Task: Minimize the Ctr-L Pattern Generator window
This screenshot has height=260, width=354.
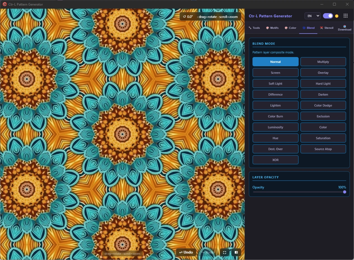Action: [322, 4]
